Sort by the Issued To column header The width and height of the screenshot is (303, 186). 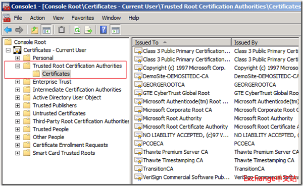(182, 42)
